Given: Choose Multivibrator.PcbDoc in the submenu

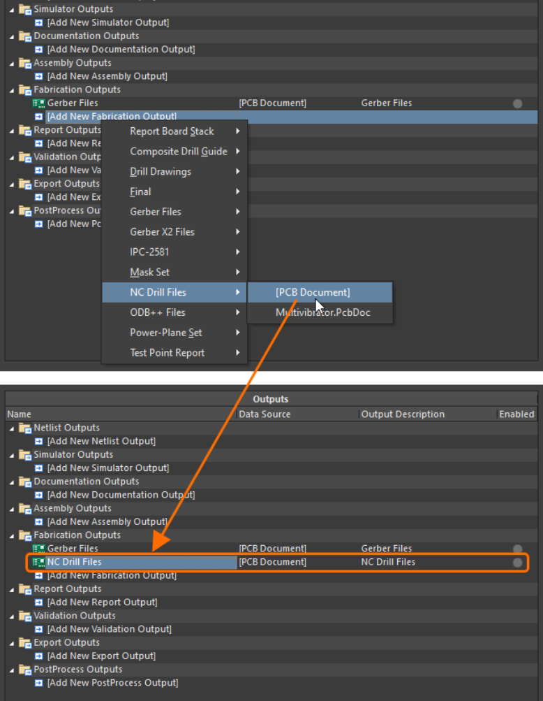Looking at the screenshot, I should click(322, 312).
